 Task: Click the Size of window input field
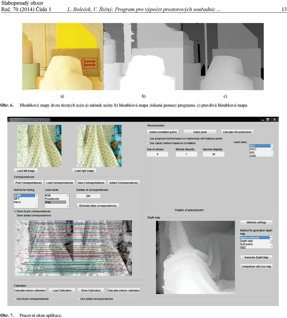coord(157,154)
